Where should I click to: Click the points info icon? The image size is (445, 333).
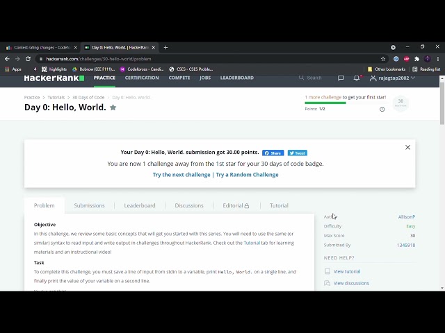[x=382, y=110]
